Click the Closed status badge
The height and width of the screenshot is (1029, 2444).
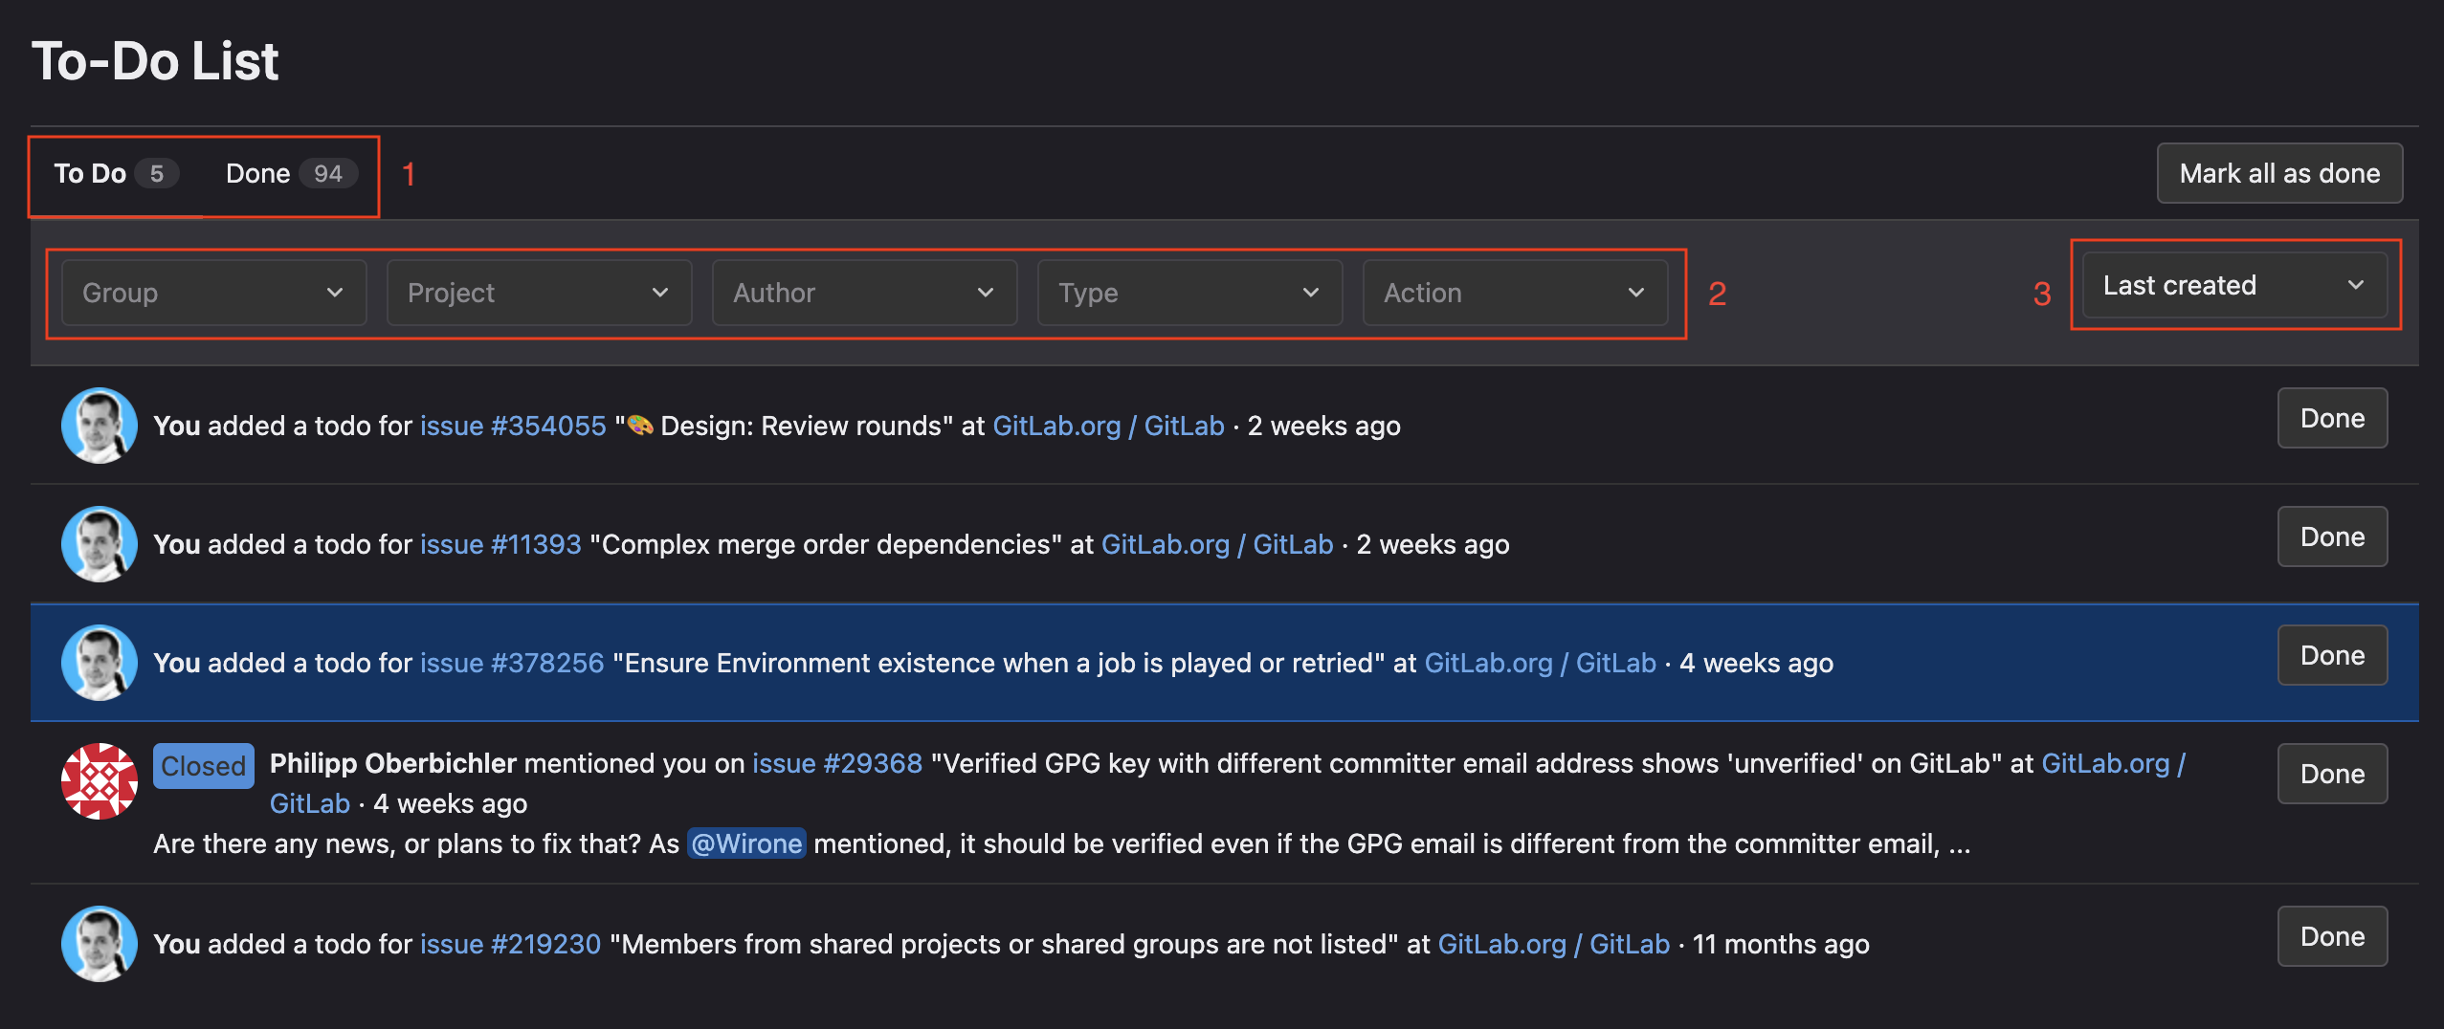coord(203,766)
